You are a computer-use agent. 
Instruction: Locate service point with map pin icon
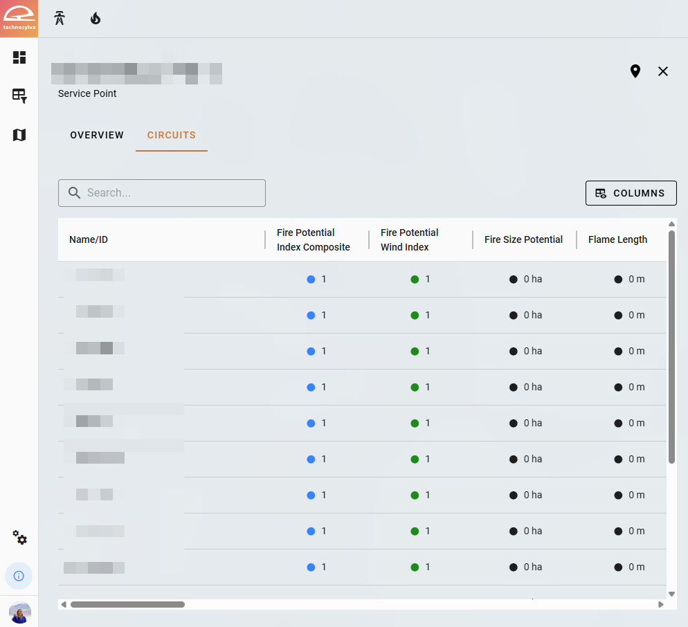pyautogui.click(x=635, y=71)
